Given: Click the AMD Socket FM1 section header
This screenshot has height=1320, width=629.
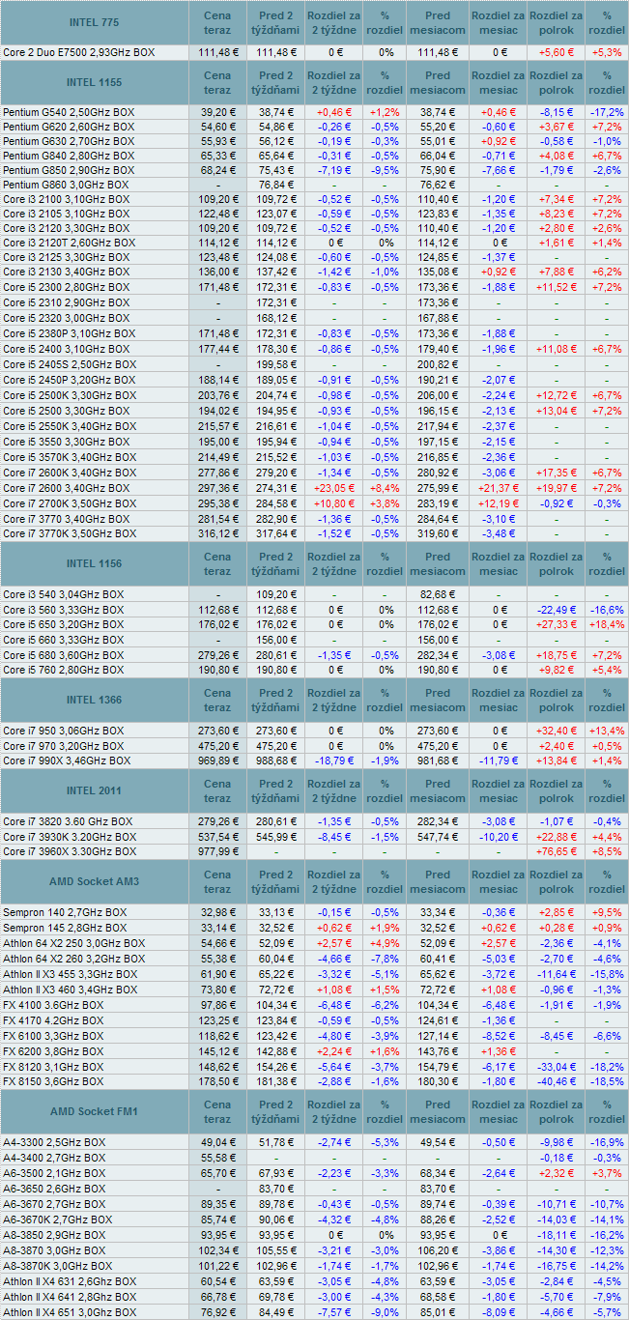Looking at the screenshot, I should [95, 1111].
